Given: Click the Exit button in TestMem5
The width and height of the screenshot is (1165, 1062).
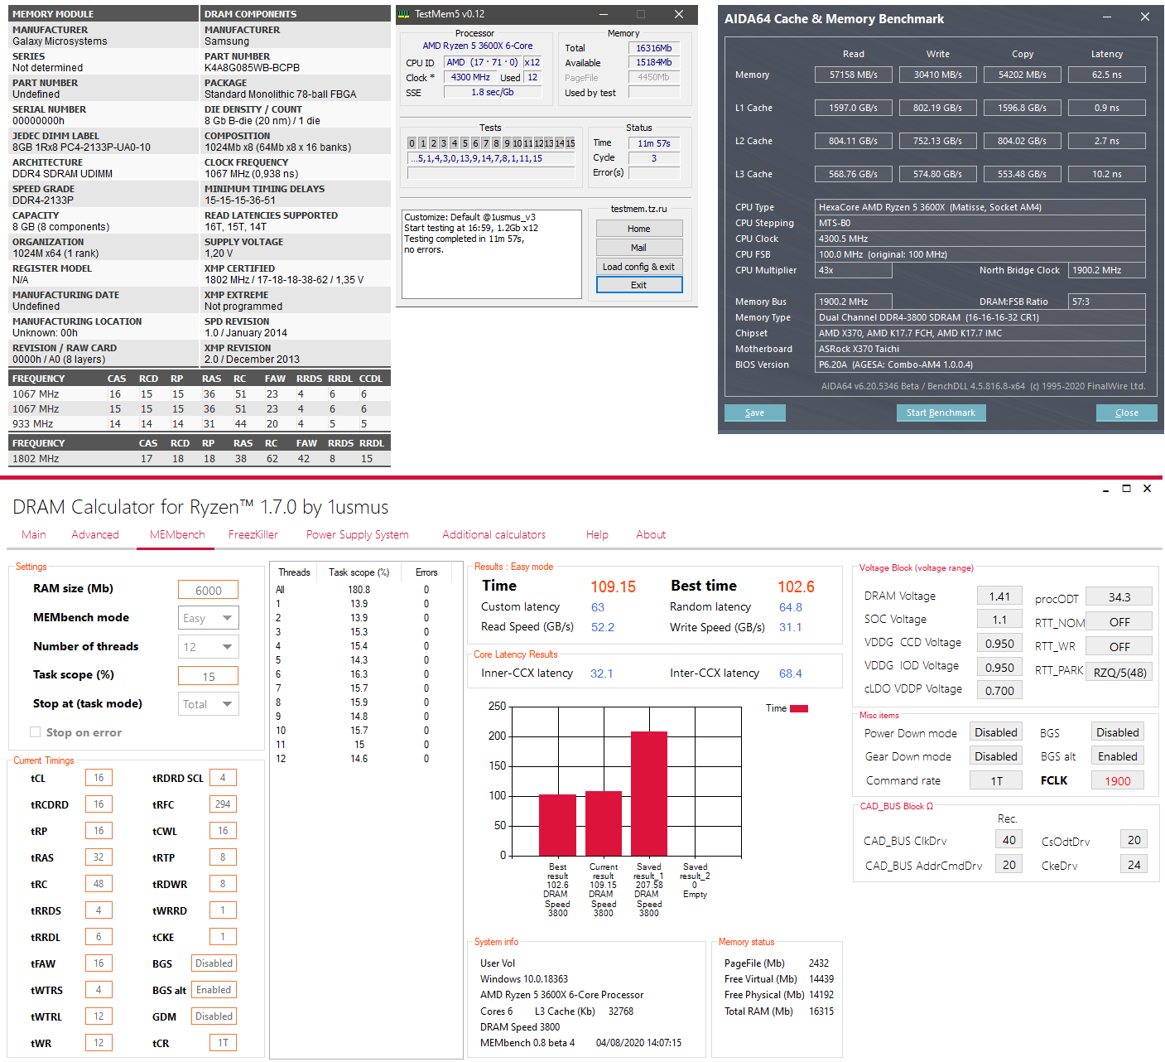Looking at the screenshot, I should click(x=639, y=285).
